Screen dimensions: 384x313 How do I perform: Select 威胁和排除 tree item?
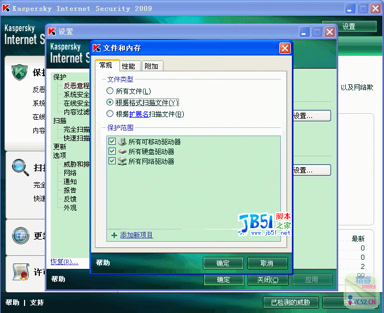point(76,164)
